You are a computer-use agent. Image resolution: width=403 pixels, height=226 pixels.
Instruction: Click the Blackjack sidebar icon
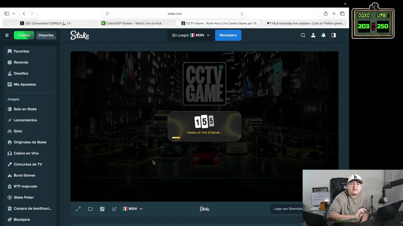[9, 219]
